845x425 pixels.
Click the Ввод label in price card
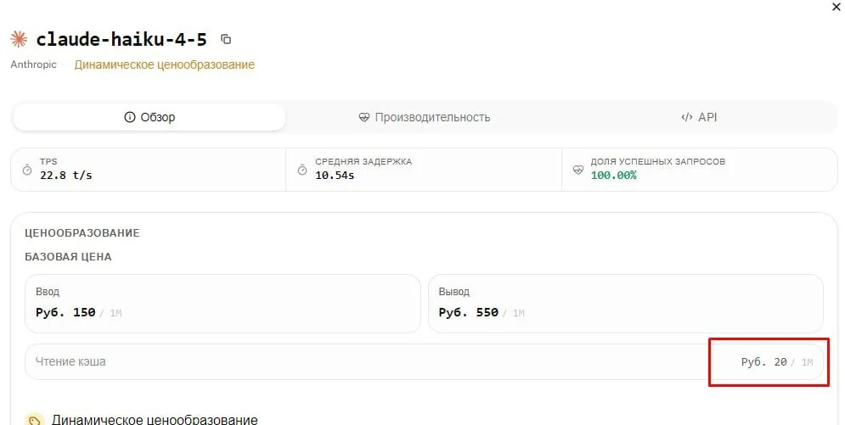point(48,292)
